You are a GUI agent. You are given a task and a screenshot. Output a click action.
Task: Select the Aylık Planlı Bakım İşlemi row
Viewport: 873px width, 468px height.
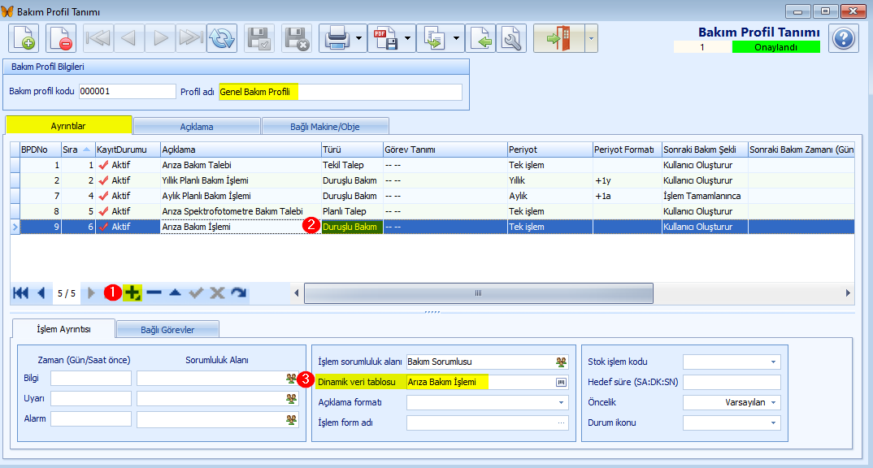tap(432, 196)
